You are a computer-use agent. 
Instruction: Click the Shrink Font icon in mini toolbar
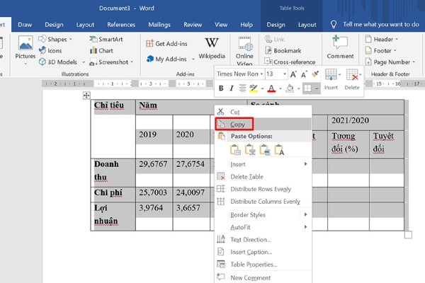point(304,74)
